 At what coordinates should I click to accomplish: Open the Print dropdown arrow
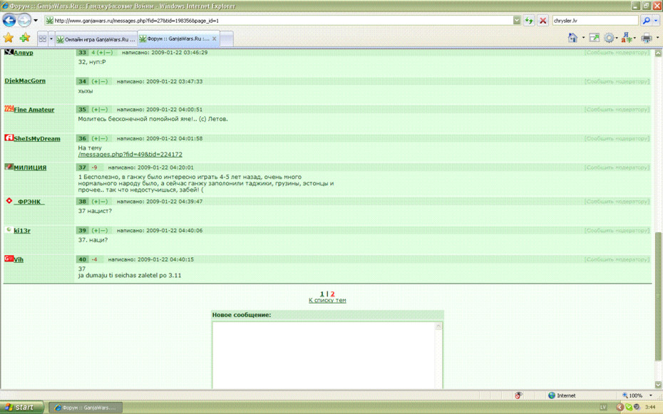pos(657,38)
